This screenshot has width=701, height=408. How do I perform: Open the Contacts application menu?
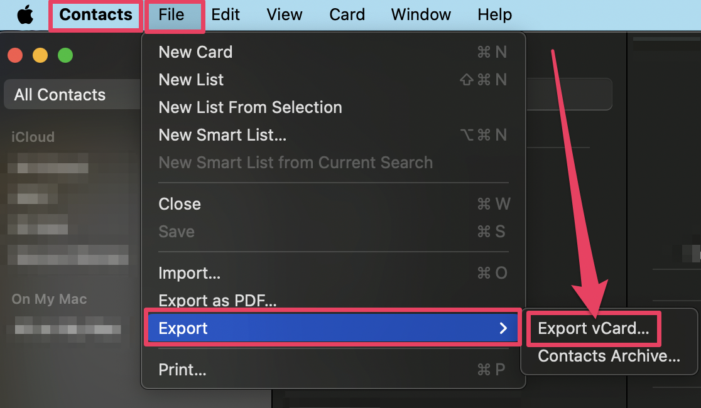click(95, 14)
